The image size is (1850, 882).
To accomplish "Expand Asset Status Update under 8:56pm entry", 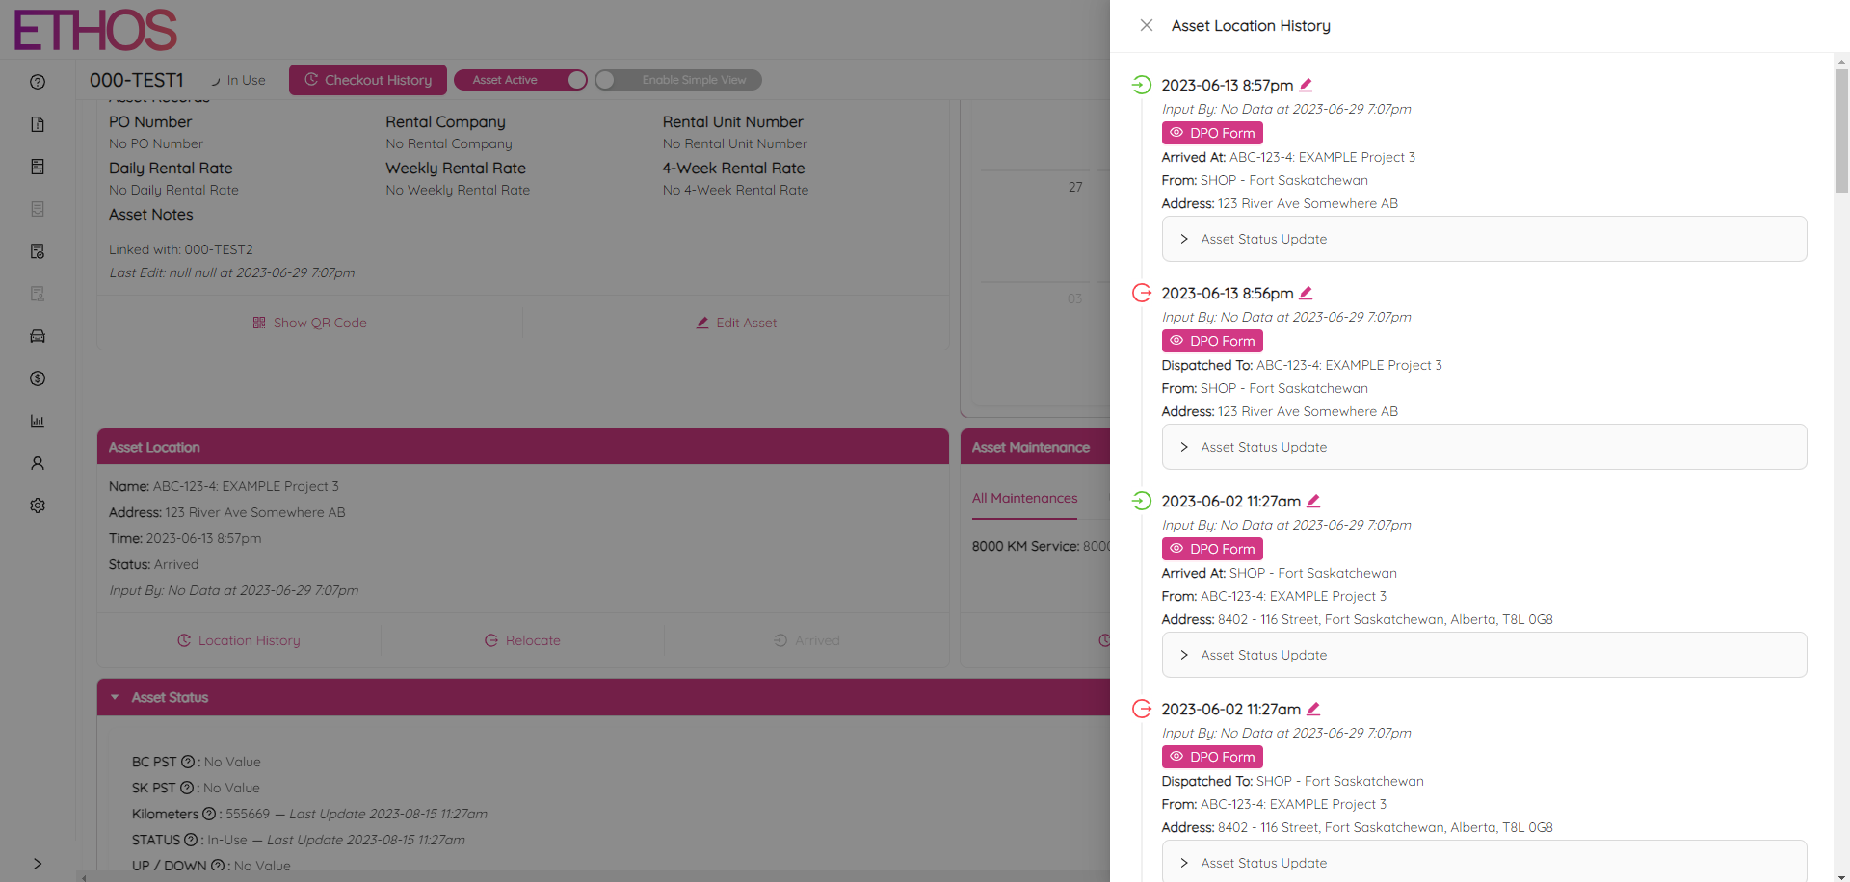I will tap(1484, 447).
